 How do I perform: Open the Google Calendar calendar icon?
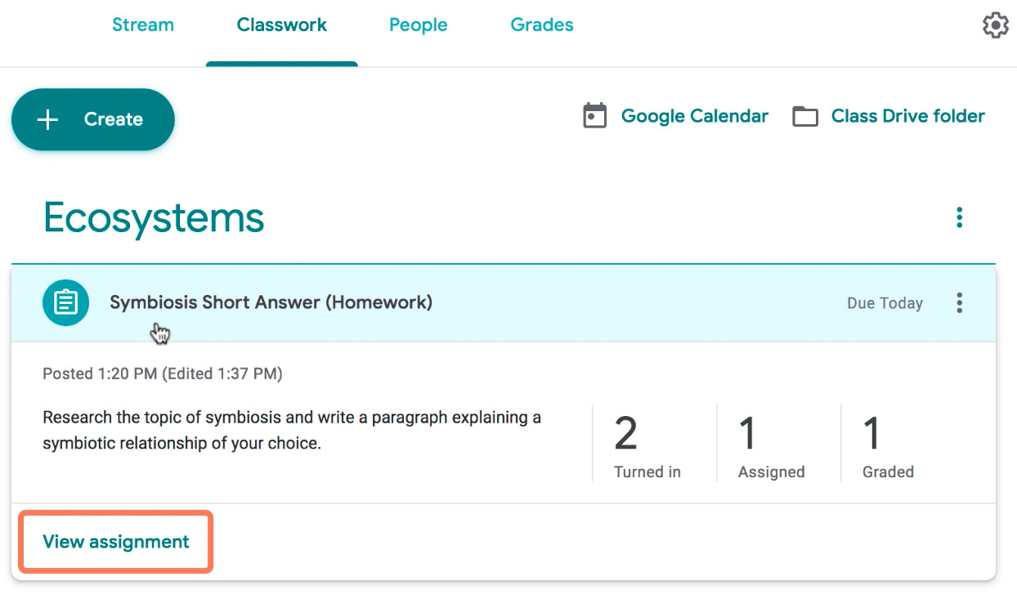pyautogui.click(x=594, y=115)
